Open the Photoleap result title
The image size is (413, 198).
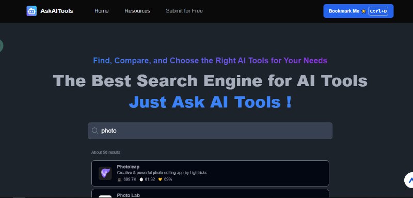pos(128,167)
